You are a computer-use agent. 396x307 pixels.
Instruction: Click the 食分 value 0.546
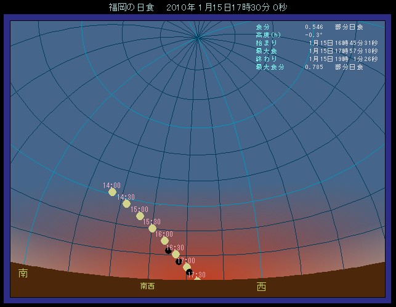313,27
